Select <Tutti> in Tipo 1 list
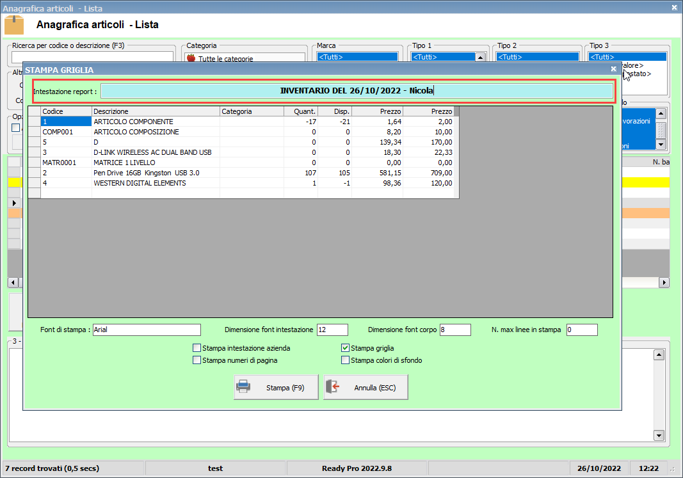Screen dimensions: 683x478 tap(443, 57)
